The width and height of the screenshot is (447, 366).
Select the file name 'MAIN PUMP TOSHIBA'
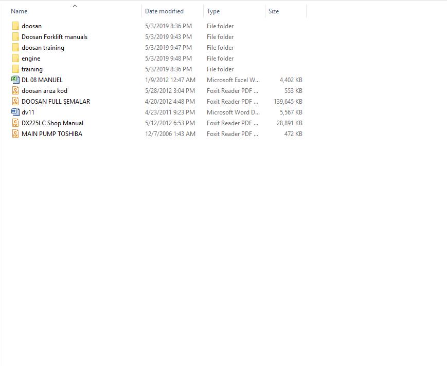point(52,134)
